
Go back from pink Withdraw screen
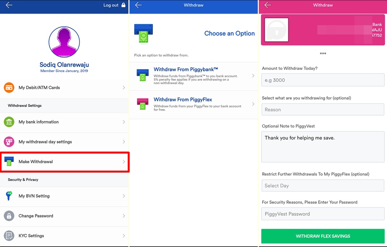(267, 5)
